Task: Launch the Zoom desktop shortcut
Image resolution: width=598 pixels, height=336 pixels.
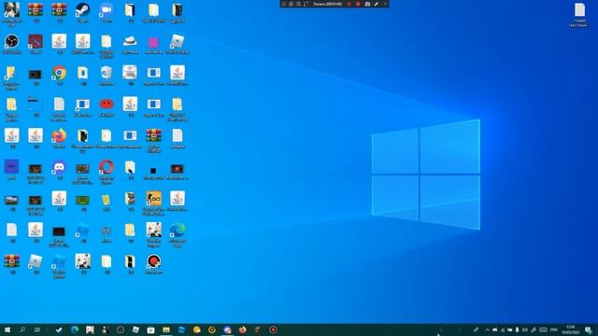Action: [107, 11]
